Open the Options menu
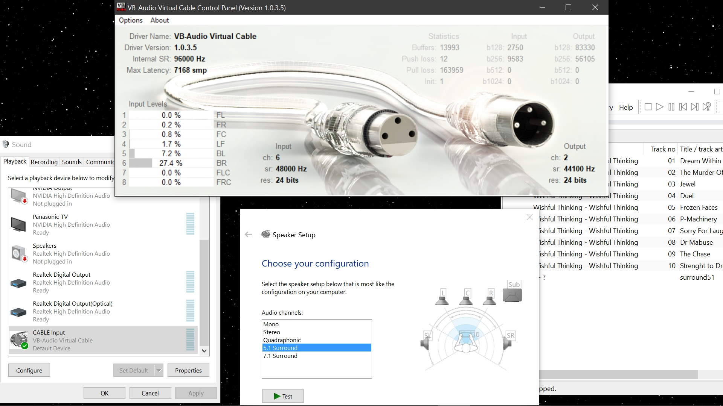Image resolution: width=723 pixels, height=406 pixels. [x=131, y=20]
